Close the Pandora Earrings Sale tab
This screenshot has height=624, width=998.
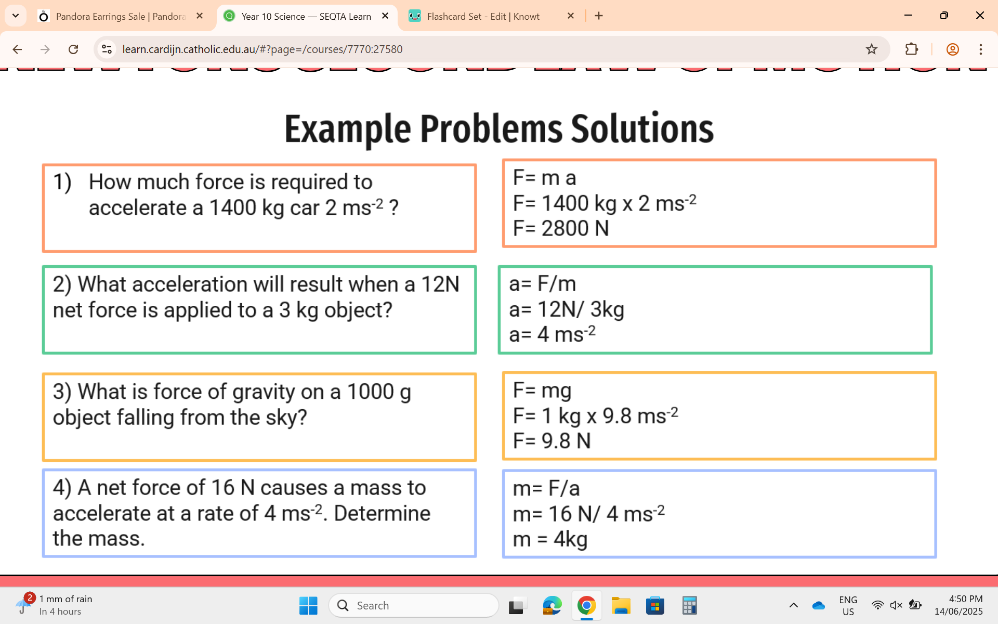pos(200,16)
